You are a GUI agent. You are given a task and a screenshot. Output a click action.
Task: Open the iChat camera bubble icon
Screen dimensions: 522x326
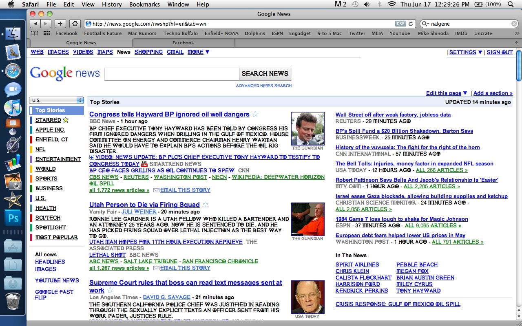13,90
